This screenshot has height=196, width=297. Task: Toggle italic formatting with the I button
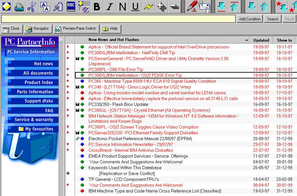[110, 6]
